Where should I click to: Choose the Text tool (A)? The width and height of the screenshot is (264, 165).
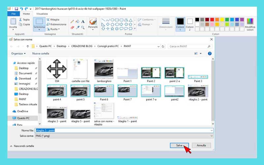point(83,21)
